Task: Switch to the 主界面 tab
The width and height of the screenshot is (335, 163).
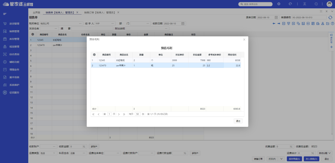Action: [37, 12]
